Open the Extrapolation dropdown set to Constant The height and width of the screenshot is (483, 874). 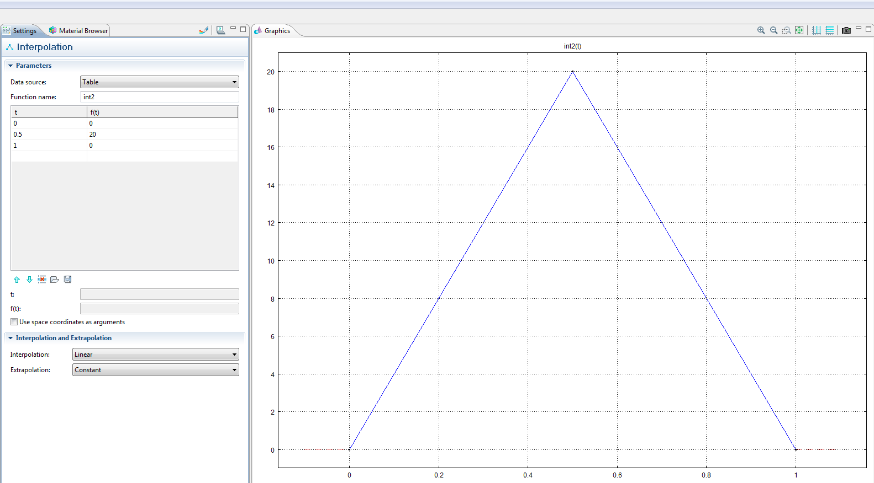pyautogui.click(x=155, y=370)
